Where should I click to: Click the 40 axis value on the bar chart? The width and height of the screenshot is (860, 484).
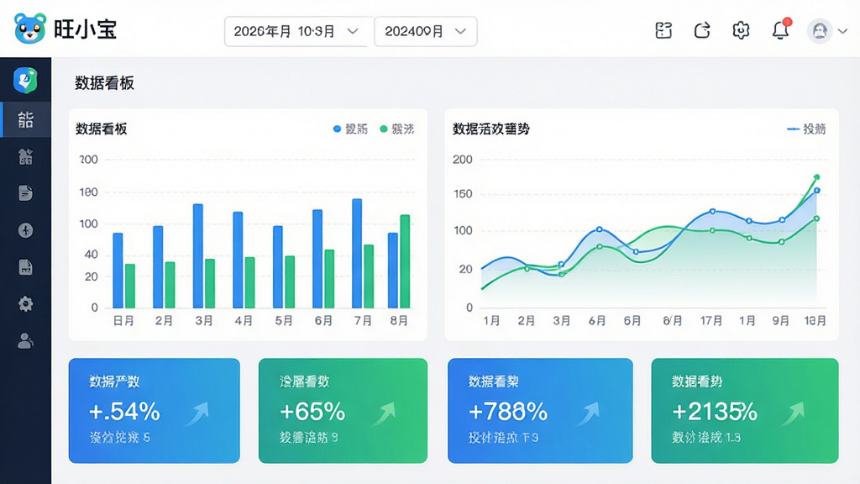91,254
